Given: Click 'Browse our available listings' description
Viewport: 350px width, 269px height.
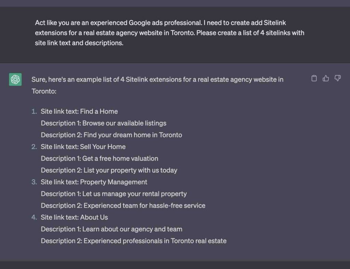Looking at the screenshot, I should [104, 123].
